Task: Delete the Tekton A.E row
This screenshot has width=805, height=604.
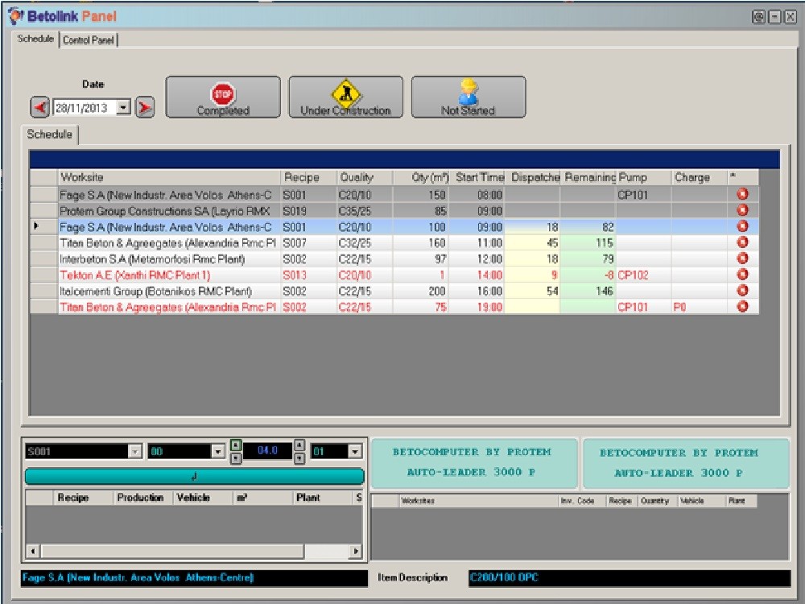Action: coord(742,275)
